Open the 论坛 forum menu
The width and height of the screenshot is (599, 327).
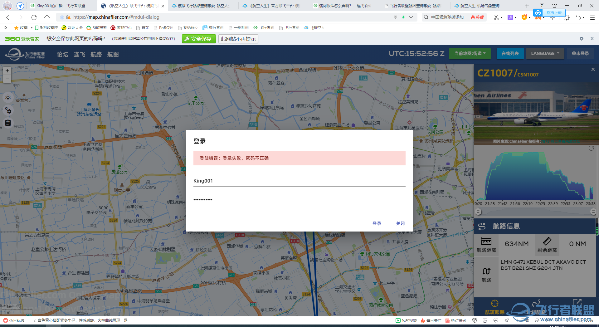[62, 54]
